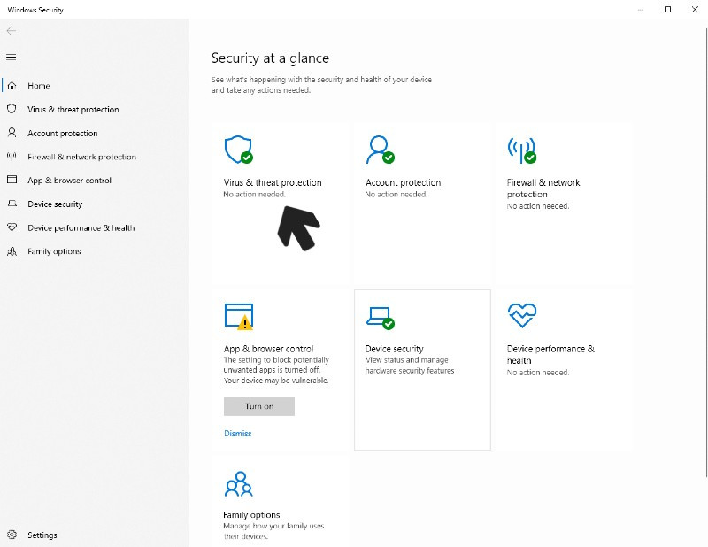Open the Account protection person tile icon
708x547 pixels.
381,150
